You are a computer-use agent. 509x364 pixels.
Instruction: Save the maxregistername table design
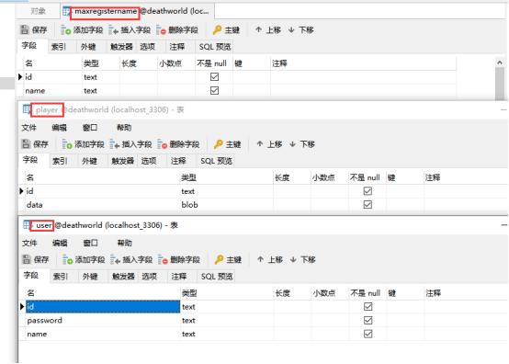click(x=34, y=29)
